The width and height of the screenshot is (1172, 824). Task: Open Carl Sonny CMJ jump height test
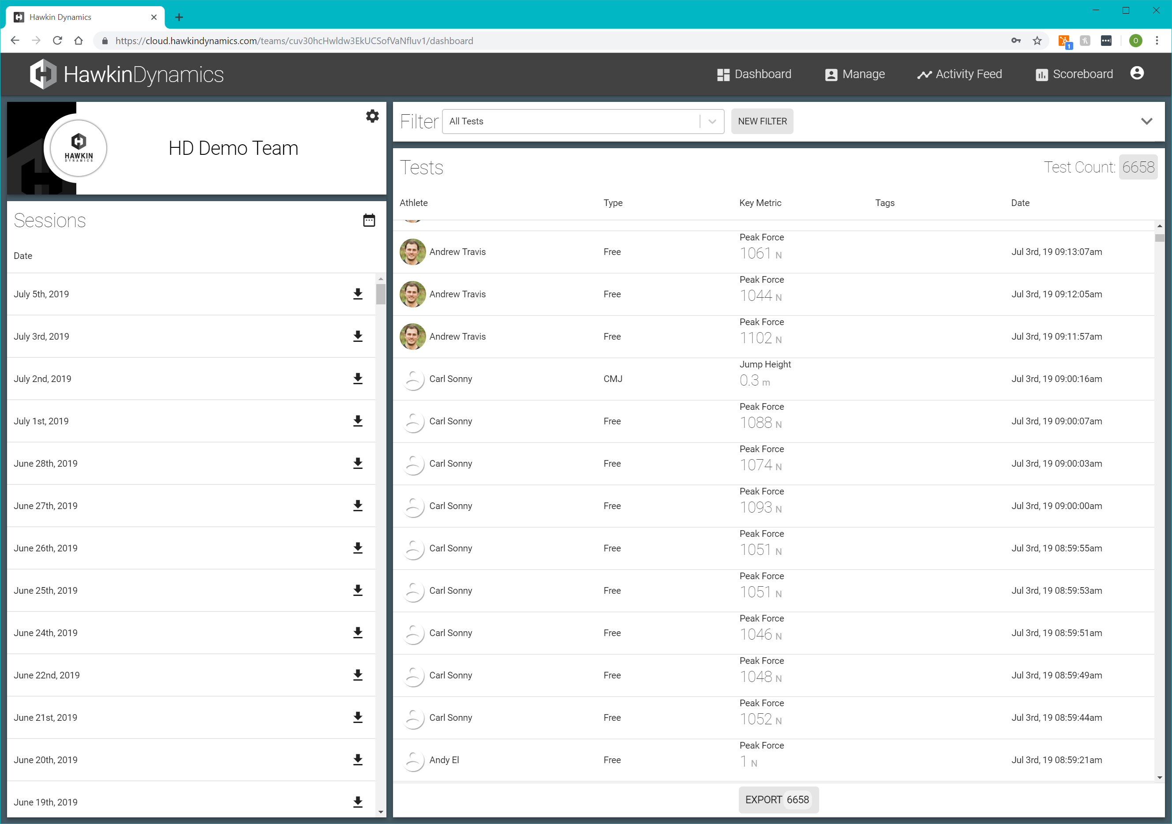coord(773,379)
